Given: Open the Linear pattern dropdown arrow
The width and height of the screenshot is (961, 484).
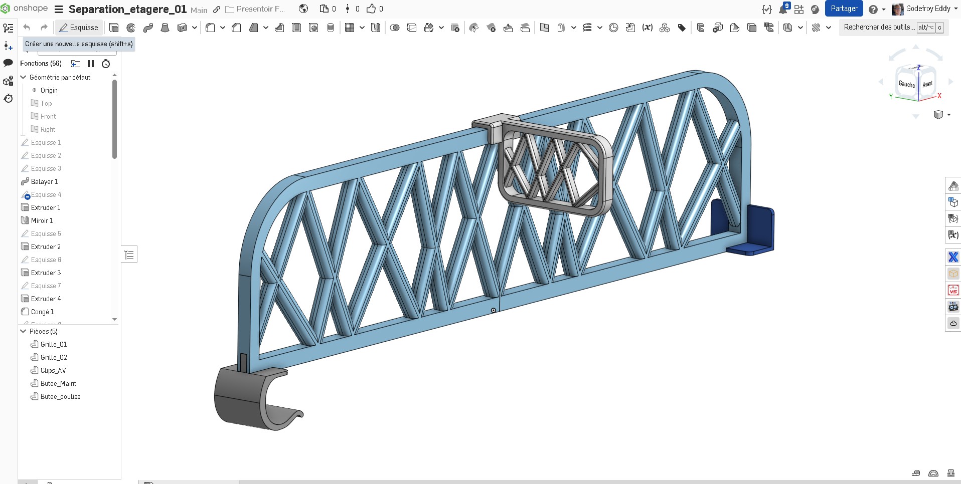Looking at the screenshot, I should [x=362, y=28].
